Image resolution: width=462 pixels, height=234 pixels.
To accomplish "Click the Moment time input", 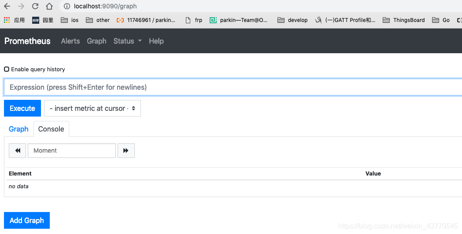I will [x=72, y=150].
